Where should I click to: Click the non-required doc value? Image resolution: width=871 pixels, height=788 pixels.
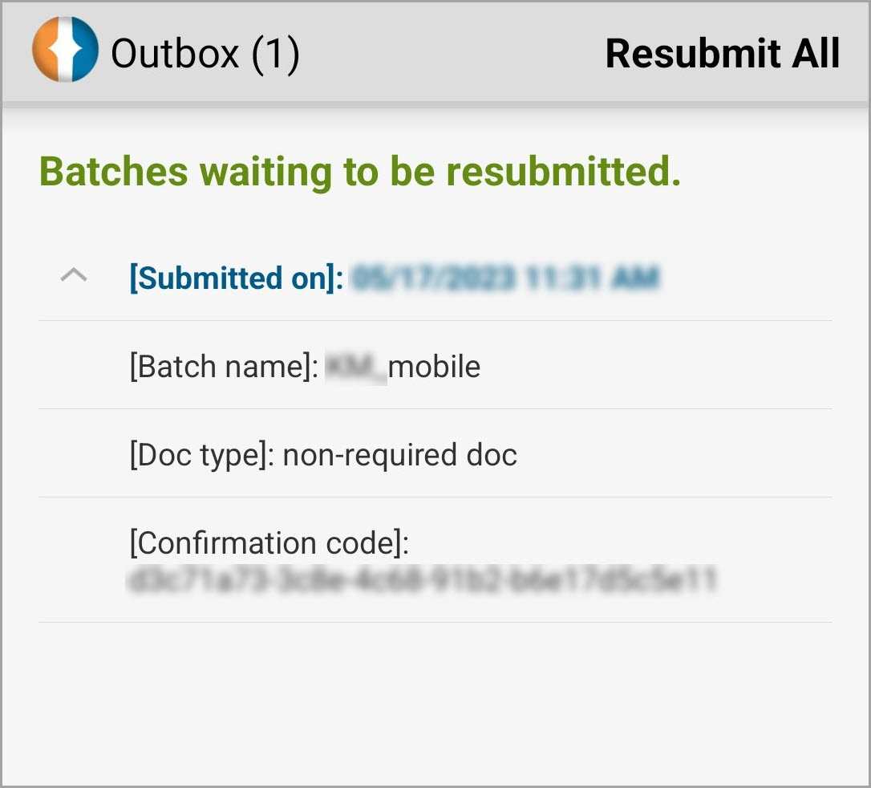pos(399,455)
